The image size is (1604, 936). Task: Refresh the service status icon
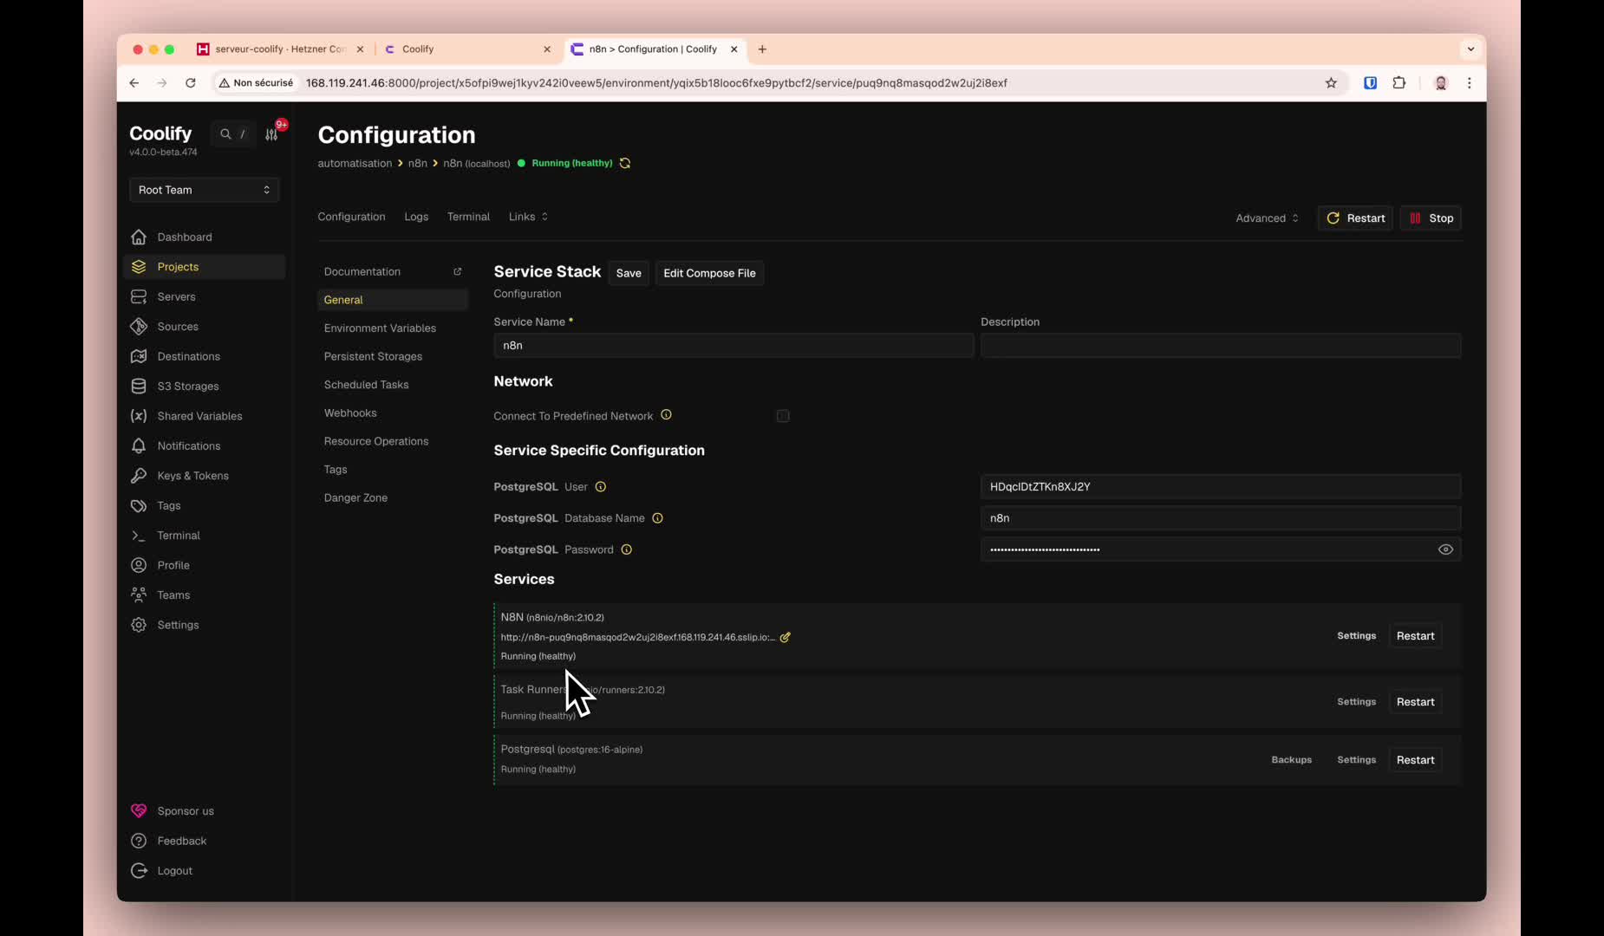tap(625, 164)
